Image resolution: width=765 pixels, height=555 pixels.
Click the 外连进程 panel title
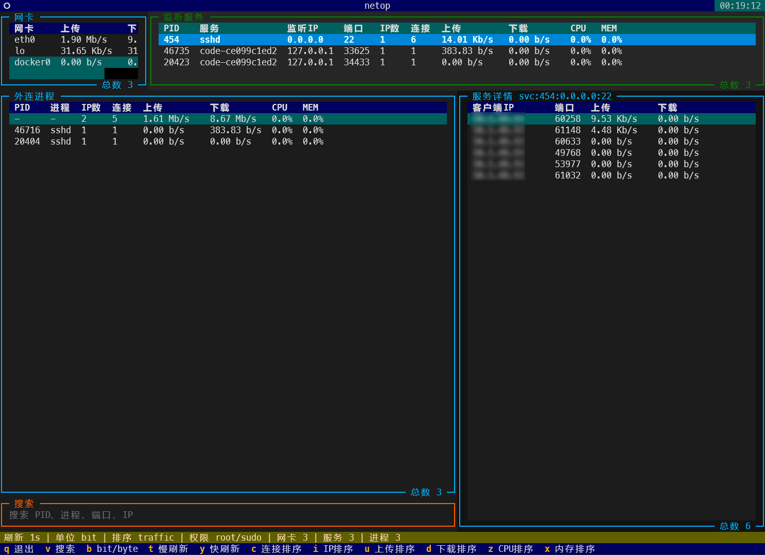pyautogui.click(x=34, y=96)
